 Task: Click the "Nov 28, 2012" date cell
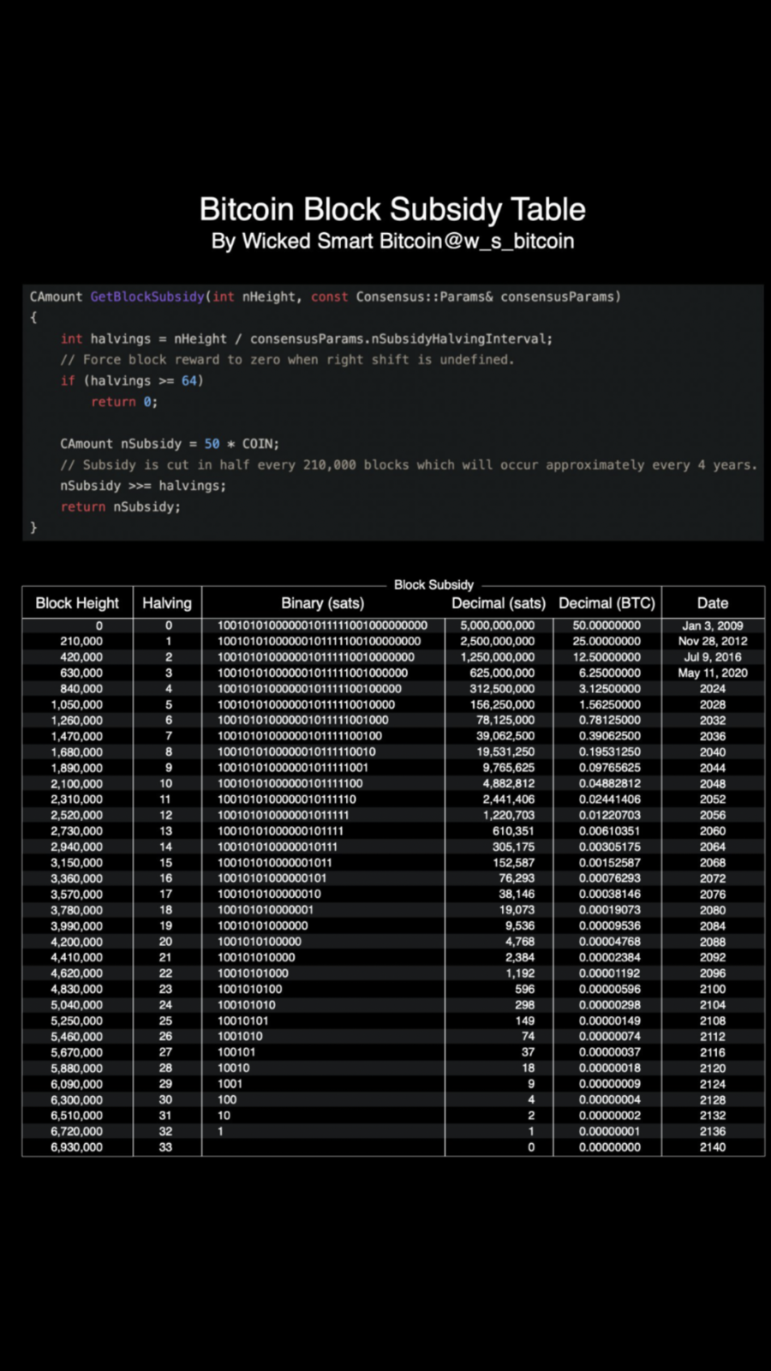click(713, 641)
